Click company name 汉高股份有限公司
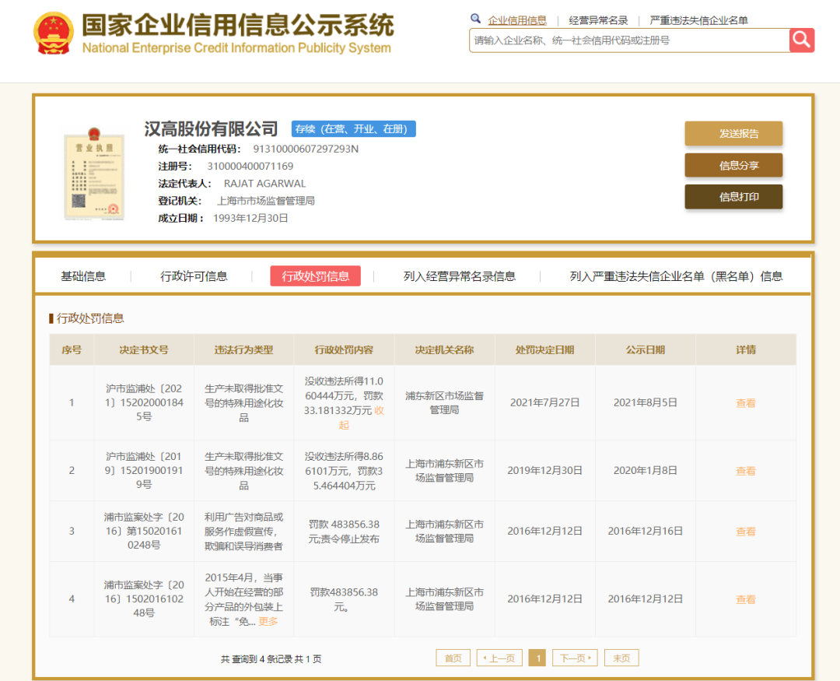 (211, 128)
